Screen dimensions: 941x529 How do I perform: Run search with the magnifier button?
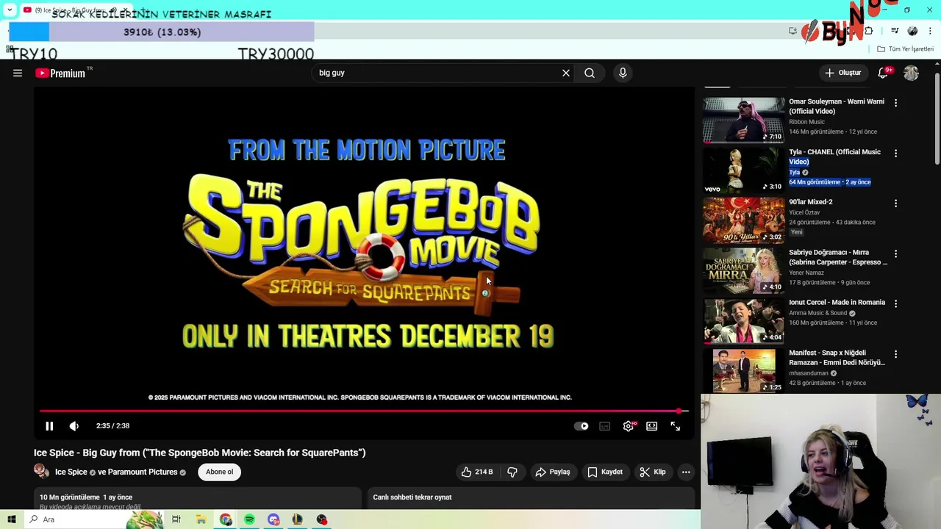(590, 73)
